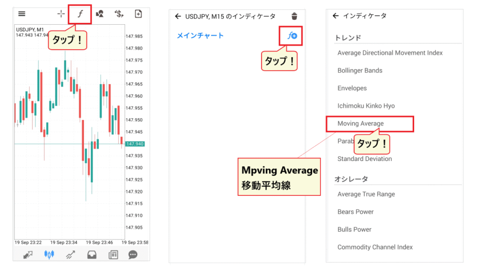The height and width of the screenshot is (273, 477).
Task: Open the new order trade icon
Action: pos(119,14)
